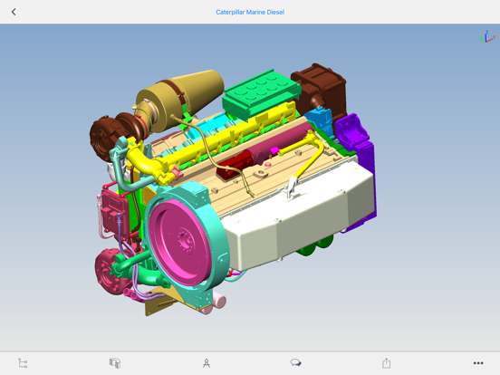Click the XYZ axis orientation triad
Screen dimensions: 500x375
[x=487, y=36]
